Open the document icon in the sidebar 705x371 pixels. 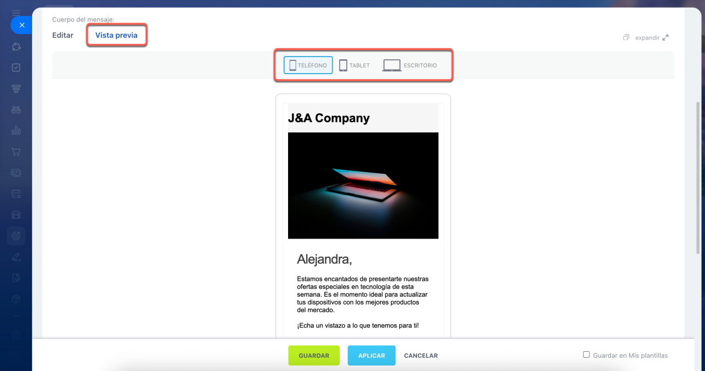(16, 278)
